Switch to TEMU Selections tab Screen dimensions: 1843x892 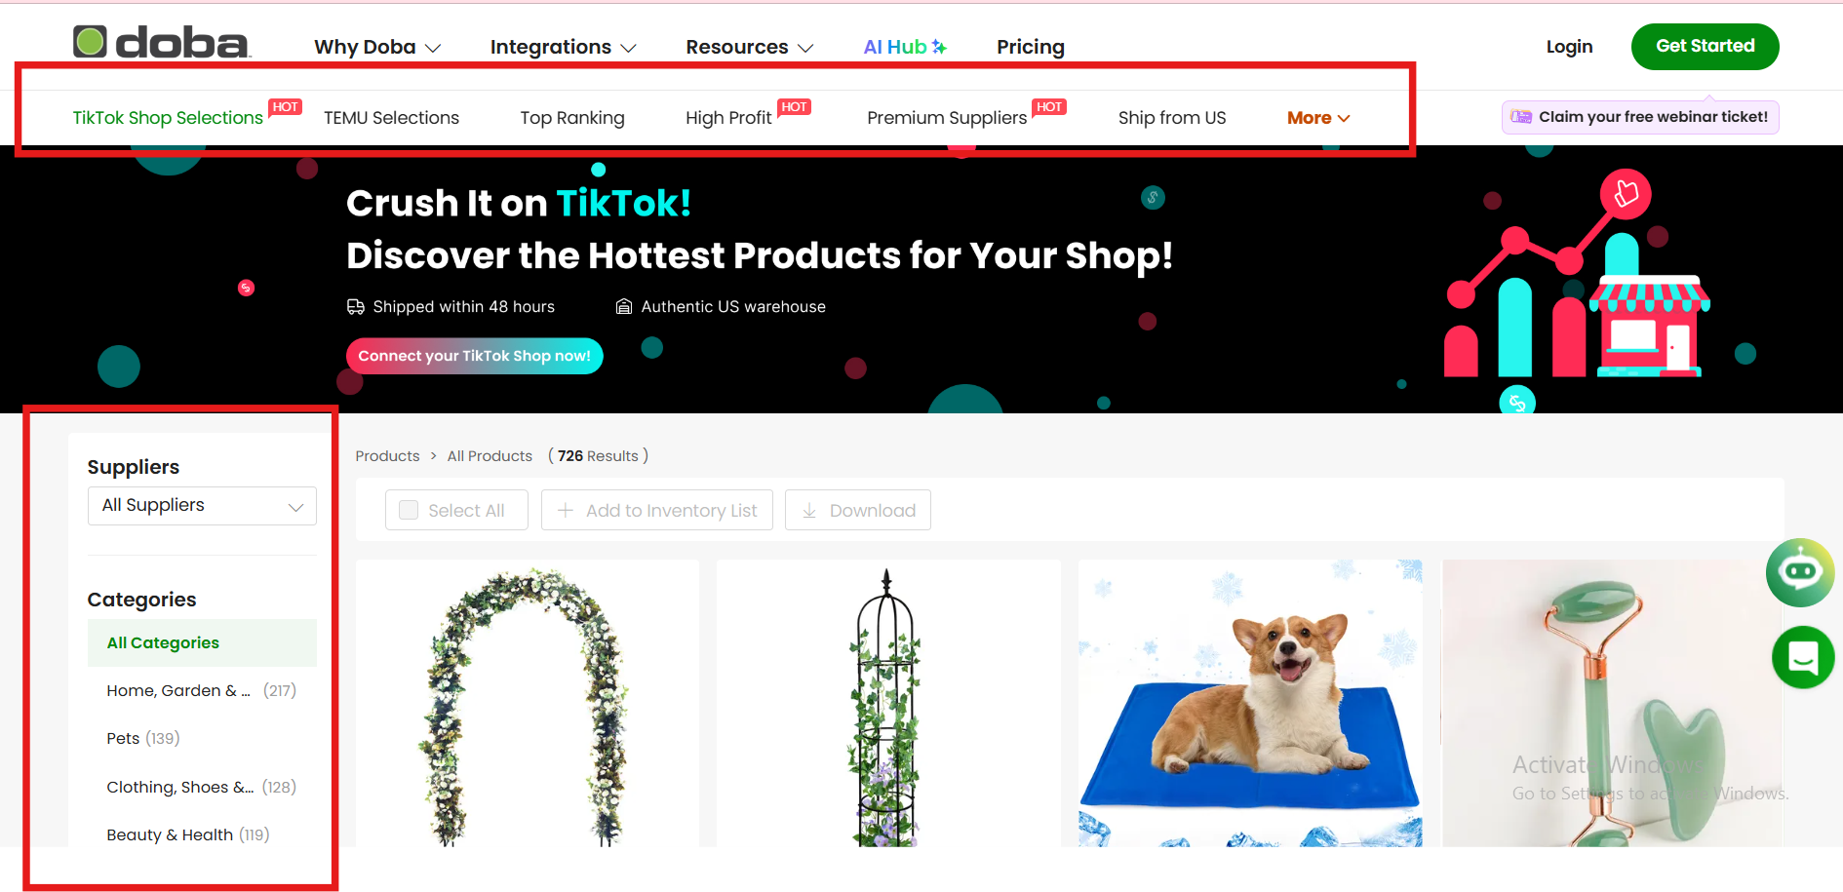pos(391,118)
